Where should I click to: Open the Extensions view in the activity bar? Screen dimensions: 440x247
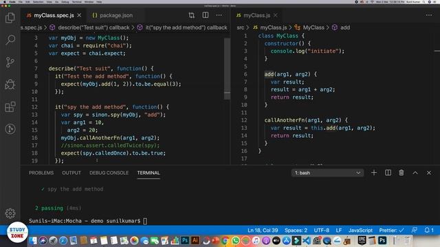10,107
